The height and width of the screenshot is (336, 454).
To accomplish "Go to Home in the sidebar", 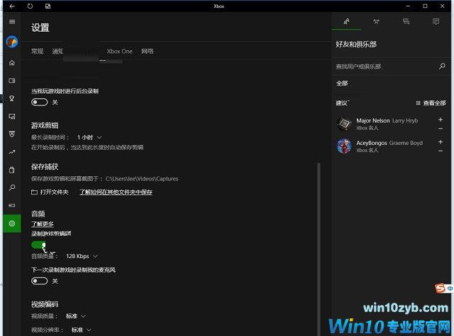I will 12,63.
